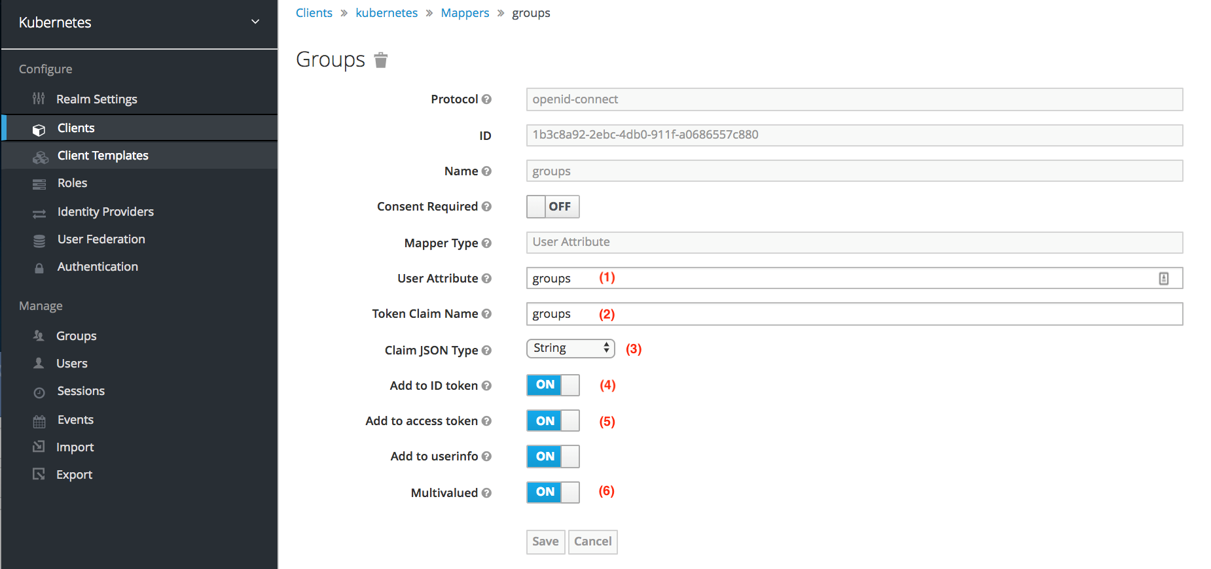Screen dimensions: 1211x569
Task: Cancel the mapper changes
Action: click(x=593, y=542)
